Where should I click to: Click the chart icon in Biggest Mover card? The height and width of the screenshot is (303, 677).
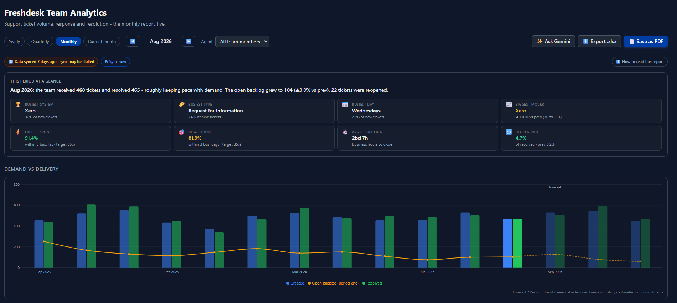coord(509,105)
